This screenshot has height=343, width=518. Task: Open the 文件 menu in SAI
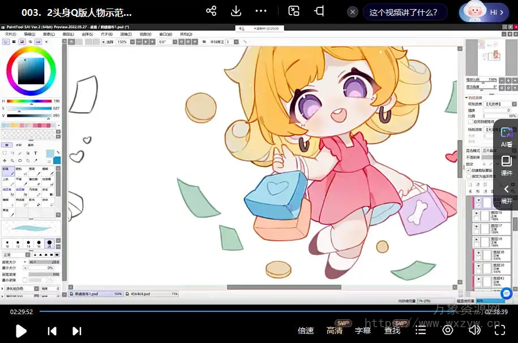click(10, 34)
